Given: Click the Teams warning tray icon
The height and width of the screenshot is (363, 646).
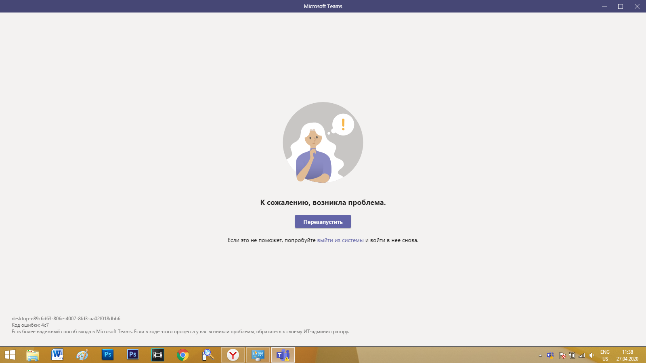Looking at the screenshot, I should (x=550, y=355).
